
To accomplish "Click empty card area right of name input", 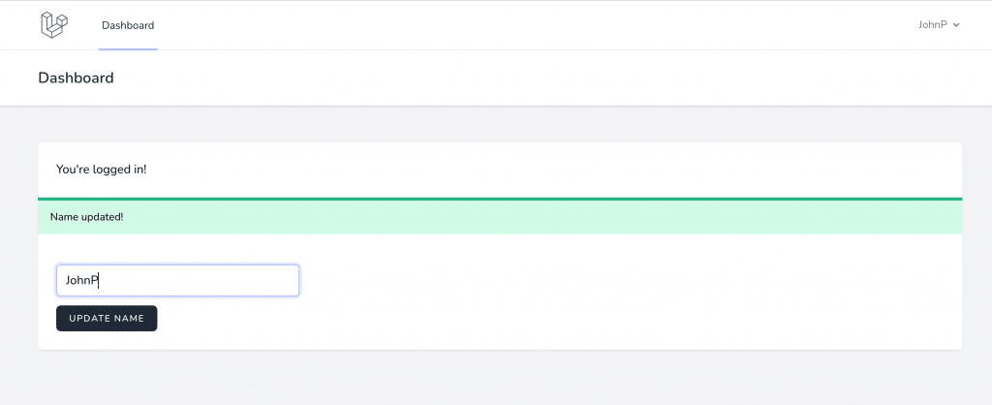I will point(630,281).
